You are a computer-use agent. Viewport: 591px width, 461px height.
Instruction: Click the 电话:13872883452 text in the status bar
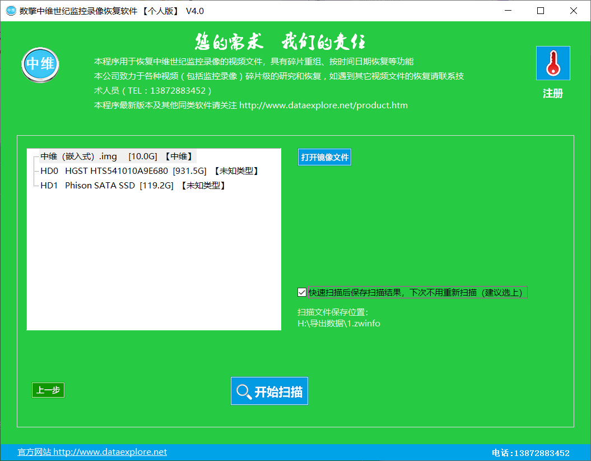[530, 453]
